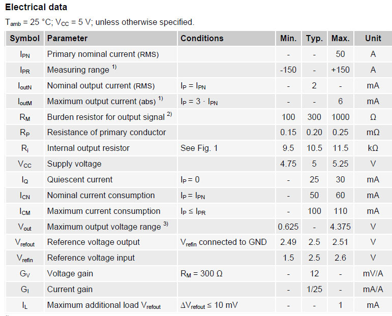Click the 'See Fig. 1' reference
This screenshot has width=392, height=316.
[x=199, y=148]
